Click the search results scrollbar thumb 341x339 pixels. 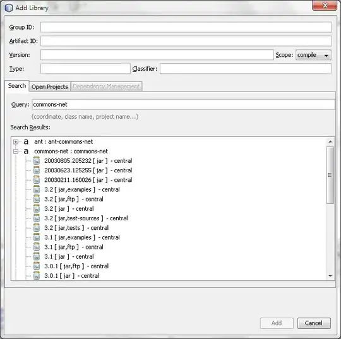330,175
